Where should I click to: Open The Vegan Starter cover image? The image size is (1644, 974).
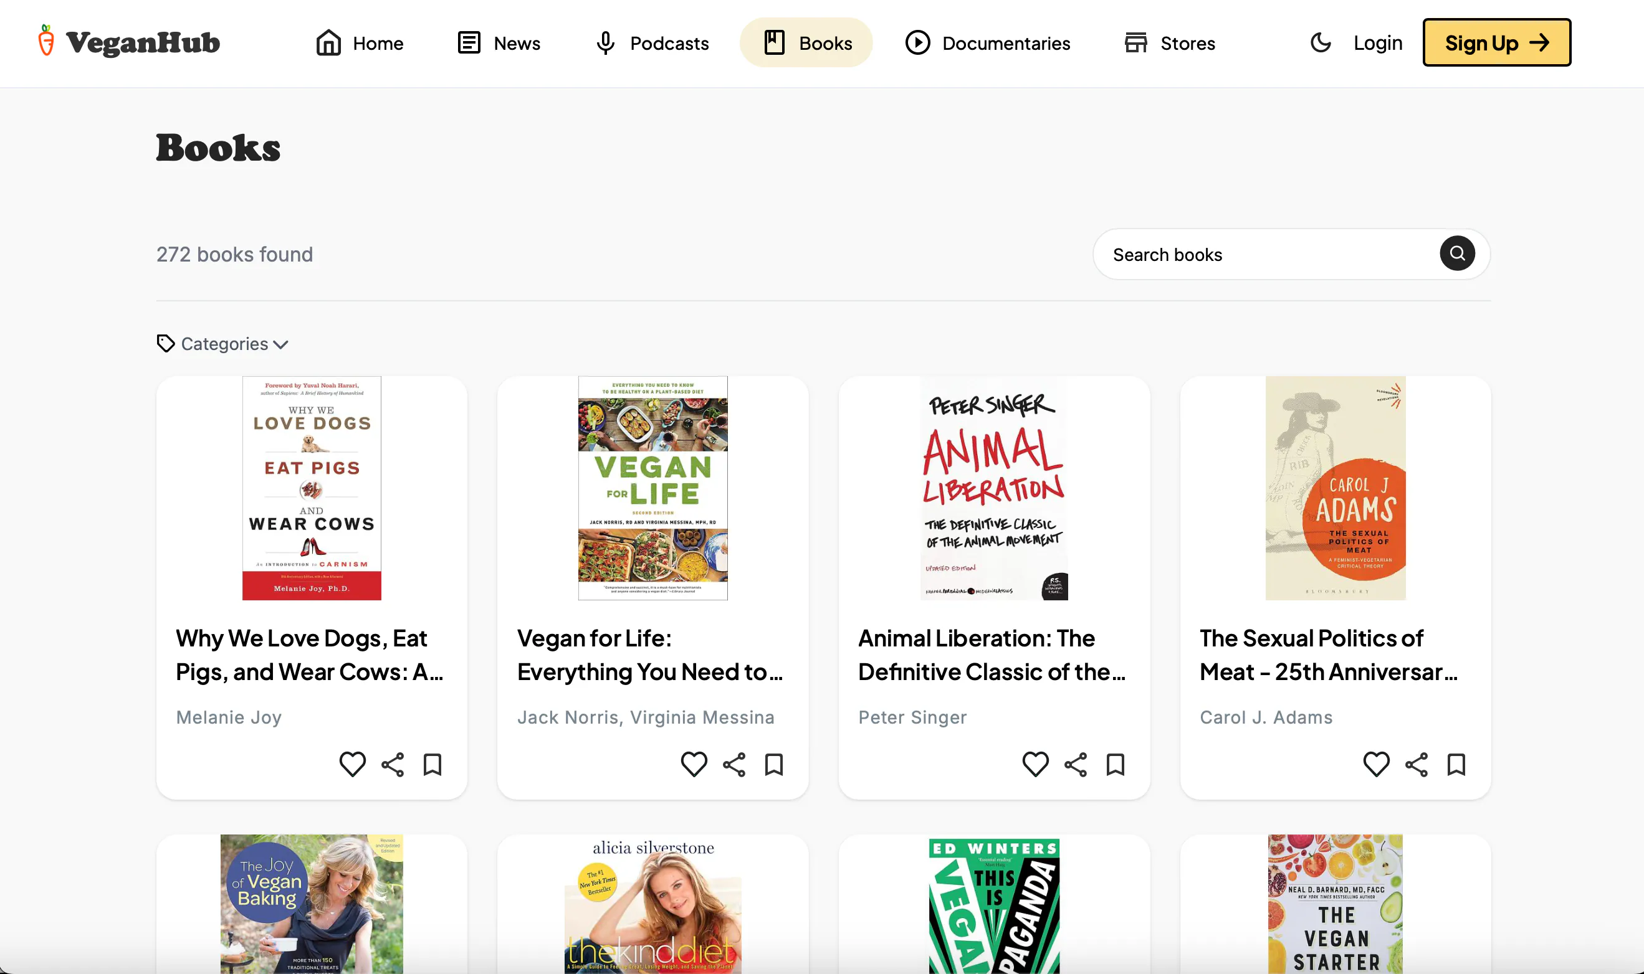tap(1336, 904)
